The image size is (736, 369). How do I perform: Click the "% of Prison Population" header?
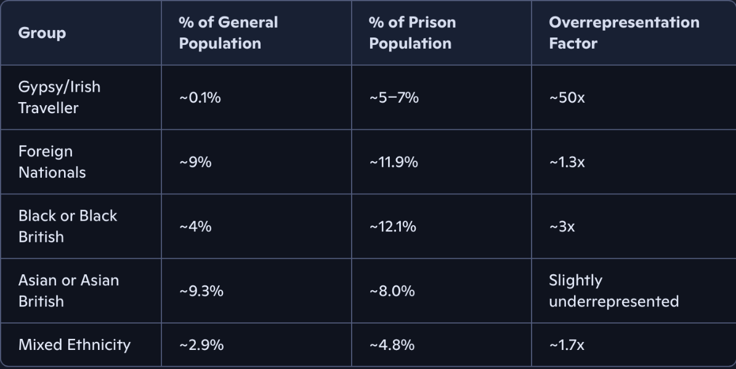tap(412, 33)
